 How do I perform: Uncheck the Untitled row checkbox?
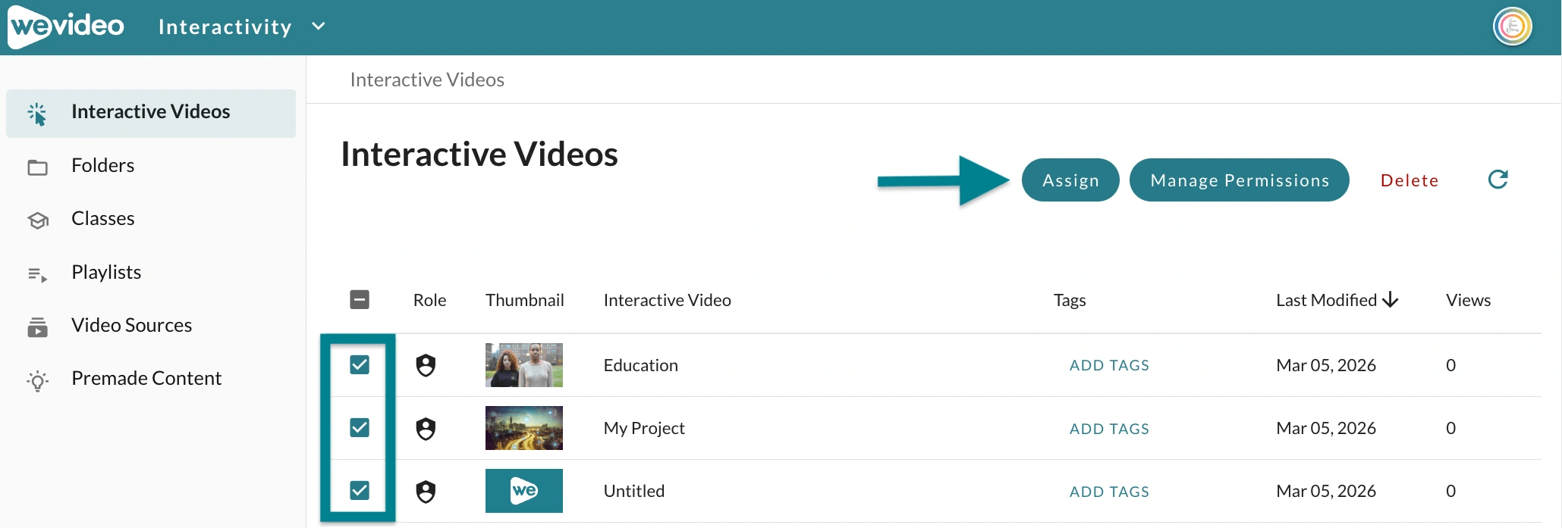tap(360, 491)
